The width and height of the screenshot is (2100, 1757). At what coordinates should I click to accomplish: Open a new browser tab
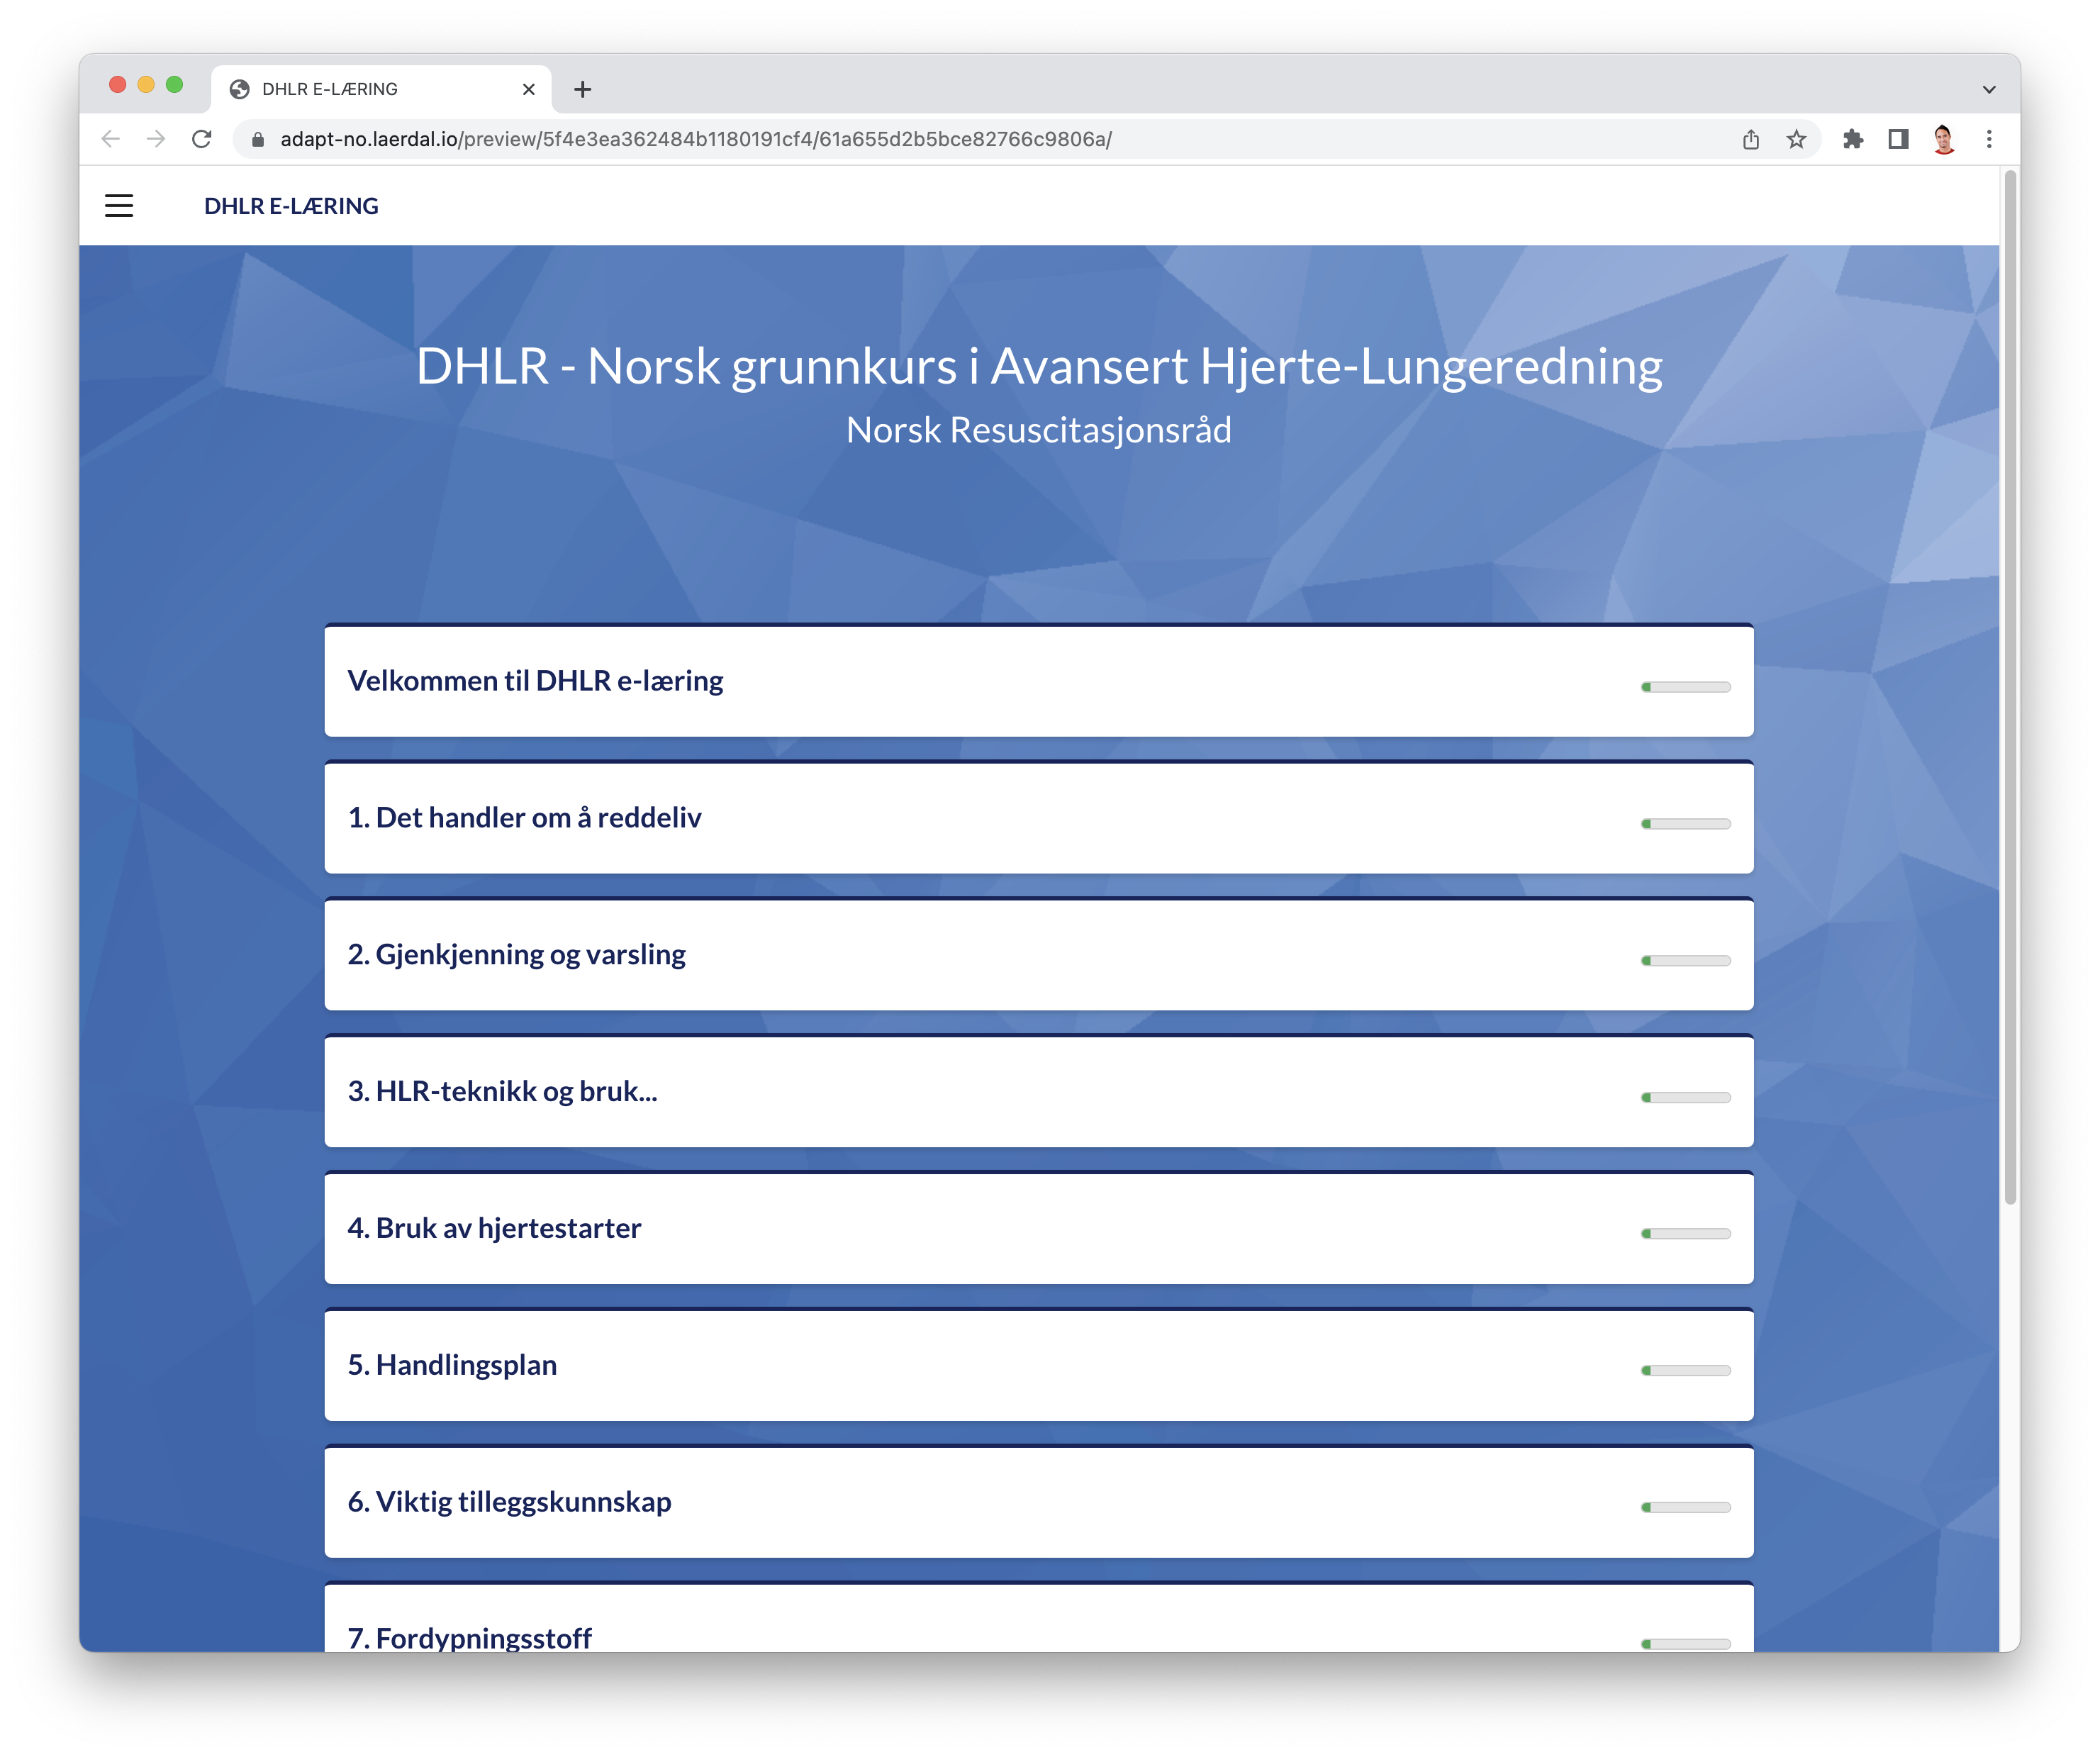[x=583, y=89]
